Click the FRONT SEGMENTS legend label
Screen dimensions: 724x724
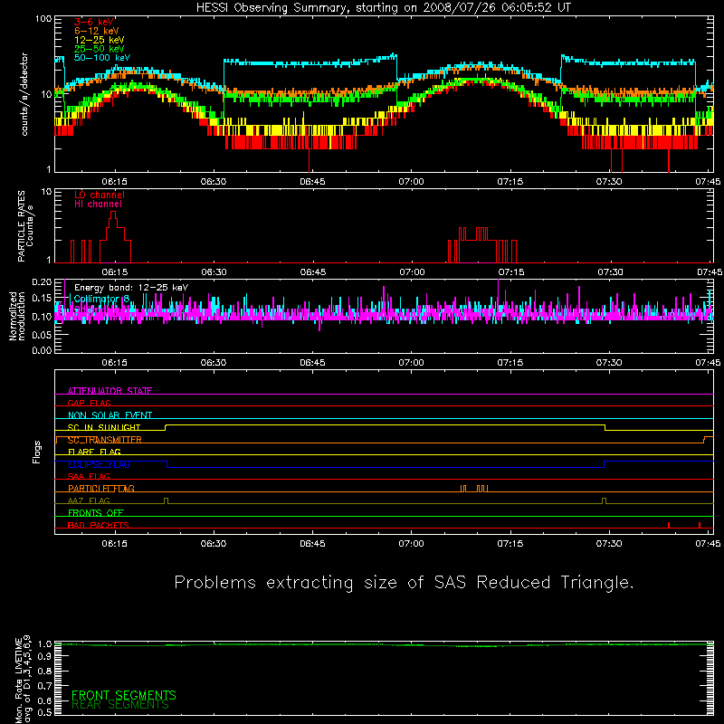coord(124,695)
